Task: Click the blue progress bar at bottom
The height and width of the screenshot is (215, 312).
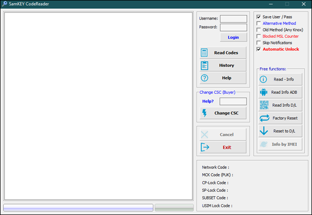Action: pyautogui.click(x=78, y=207)
